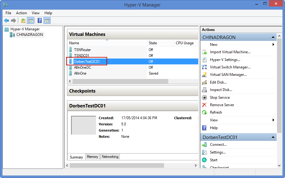Click the Version value 5.0
285x178 pixels.
click(x=124, y=124)
